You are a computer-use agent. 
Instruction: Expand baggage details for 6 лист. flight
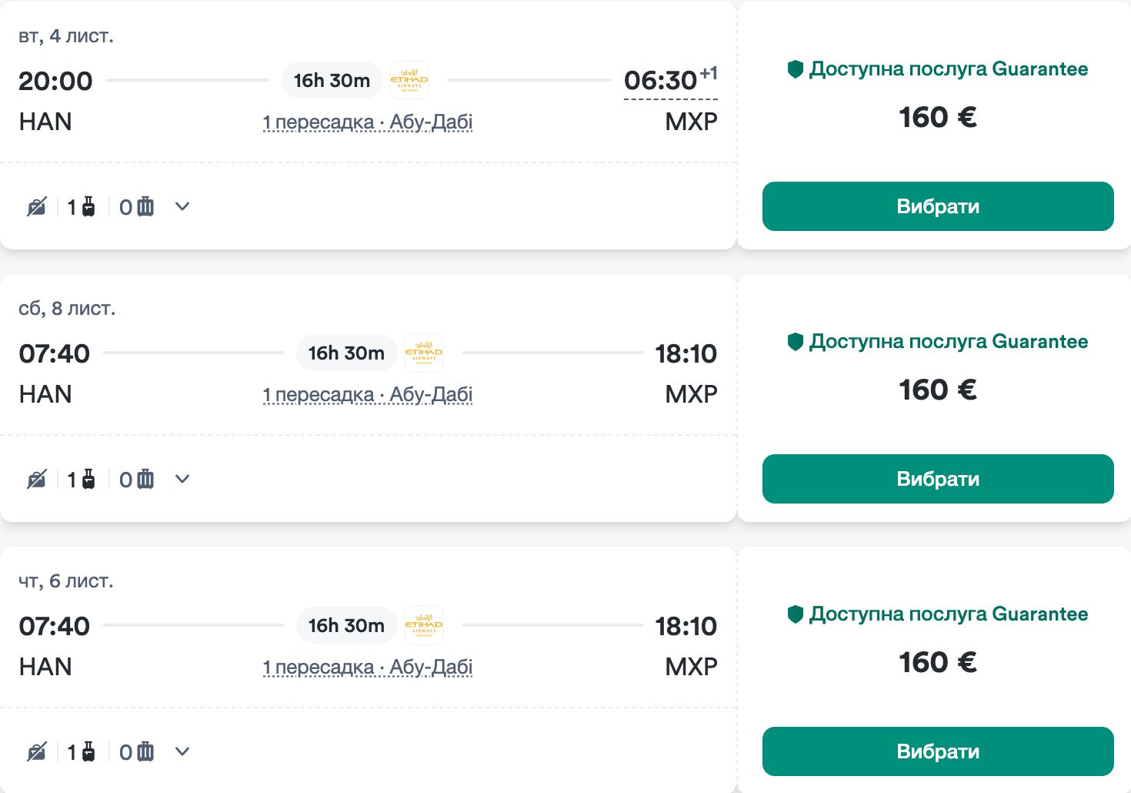tap(182, 752)
